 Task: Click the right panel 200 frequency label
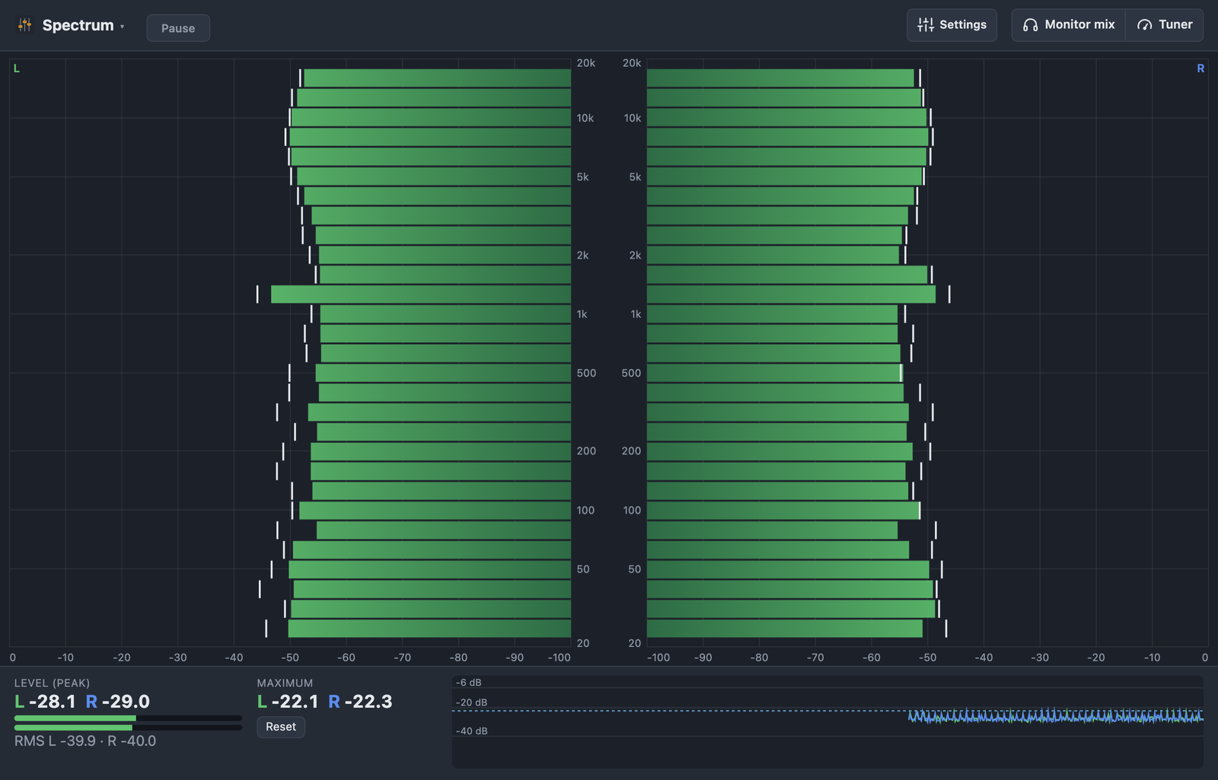point(631,451)
